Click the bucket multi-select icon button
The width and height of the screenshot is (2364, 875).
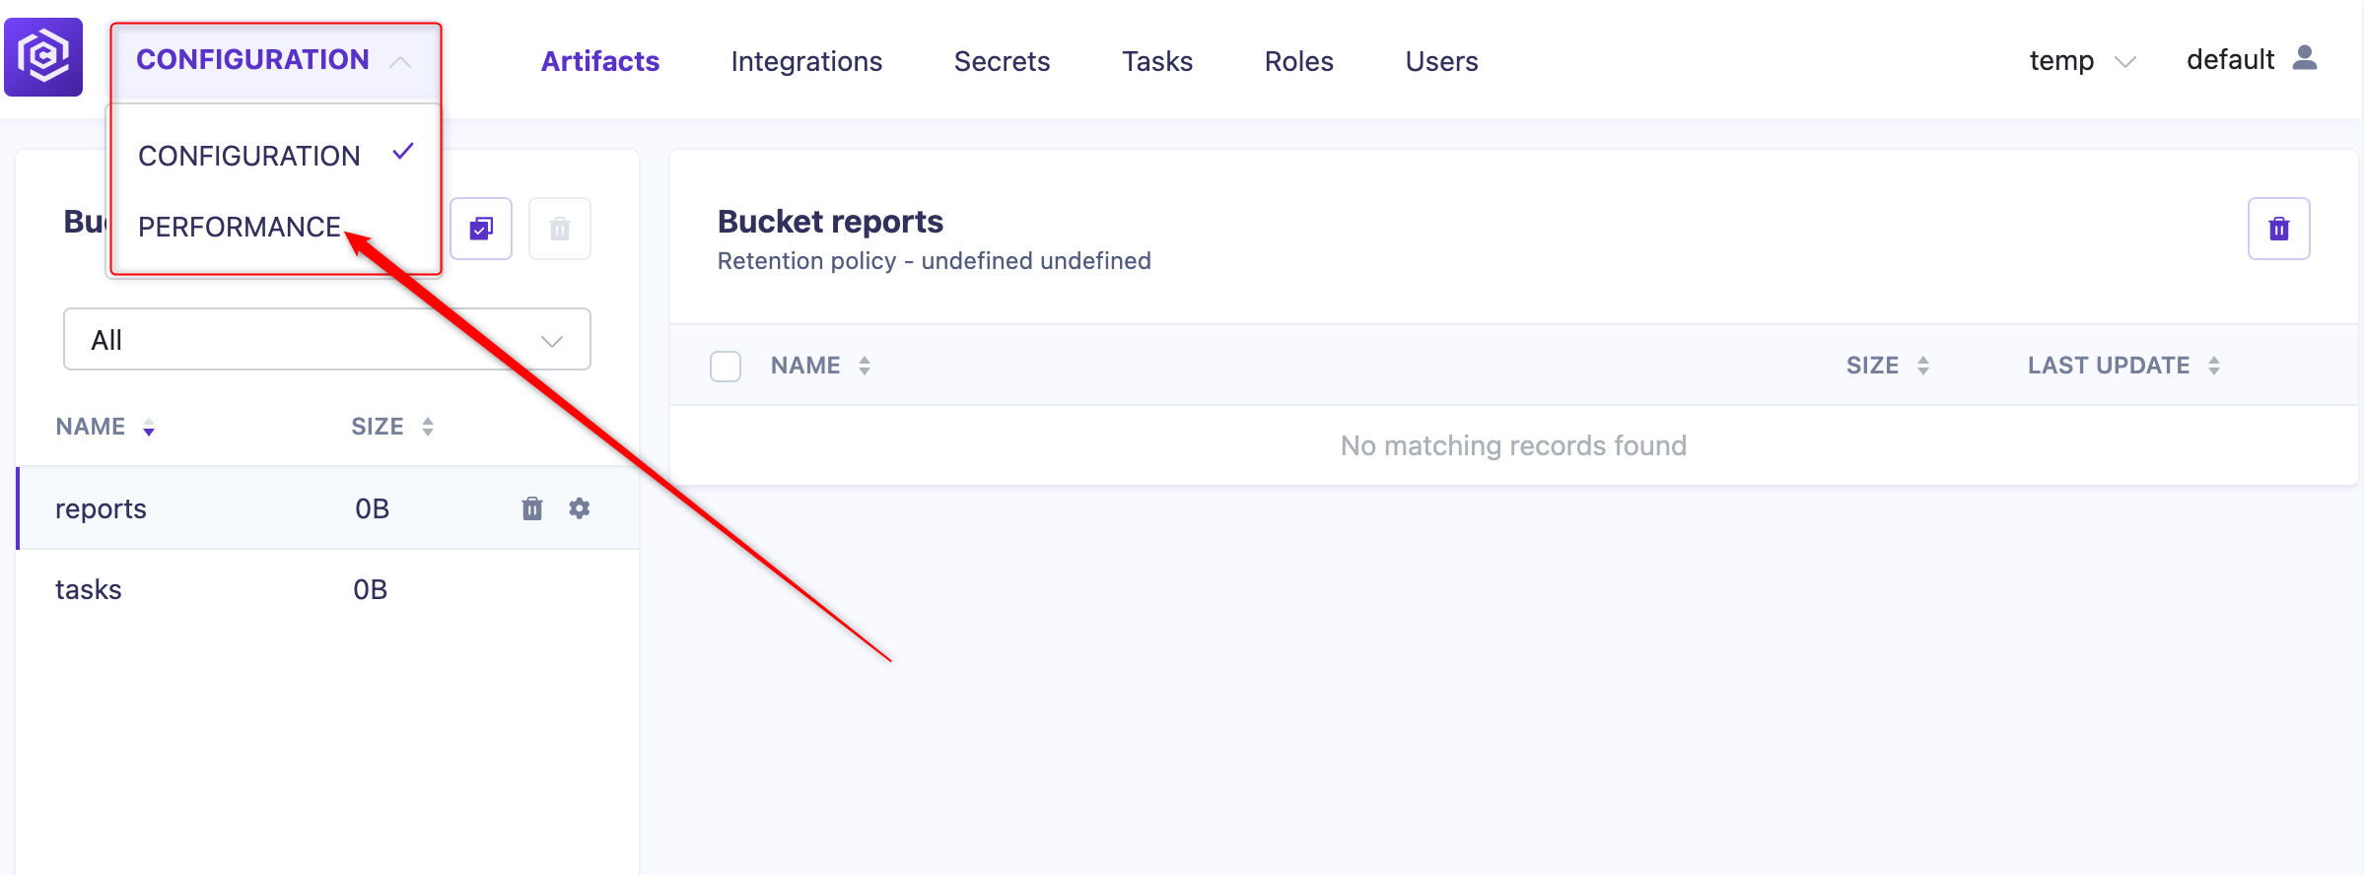(481, 229)
